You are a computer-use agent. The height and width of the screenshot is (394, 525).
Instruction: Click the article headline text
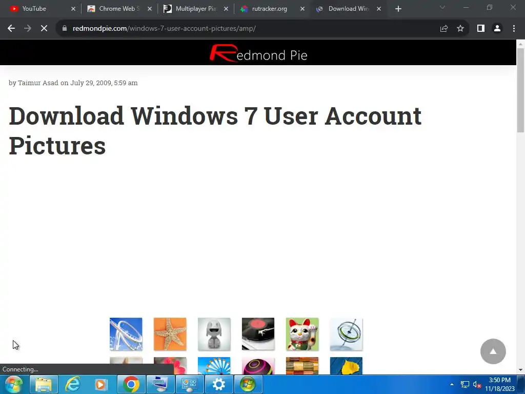(x=215, y=130)
